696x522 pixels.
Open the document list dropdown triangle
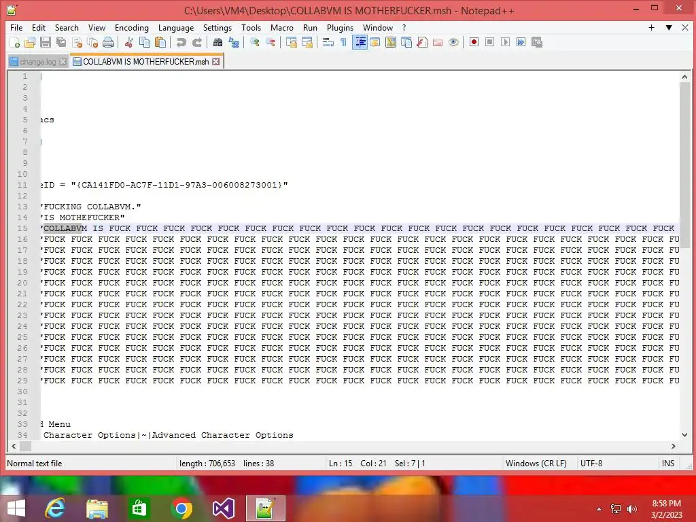669,27
